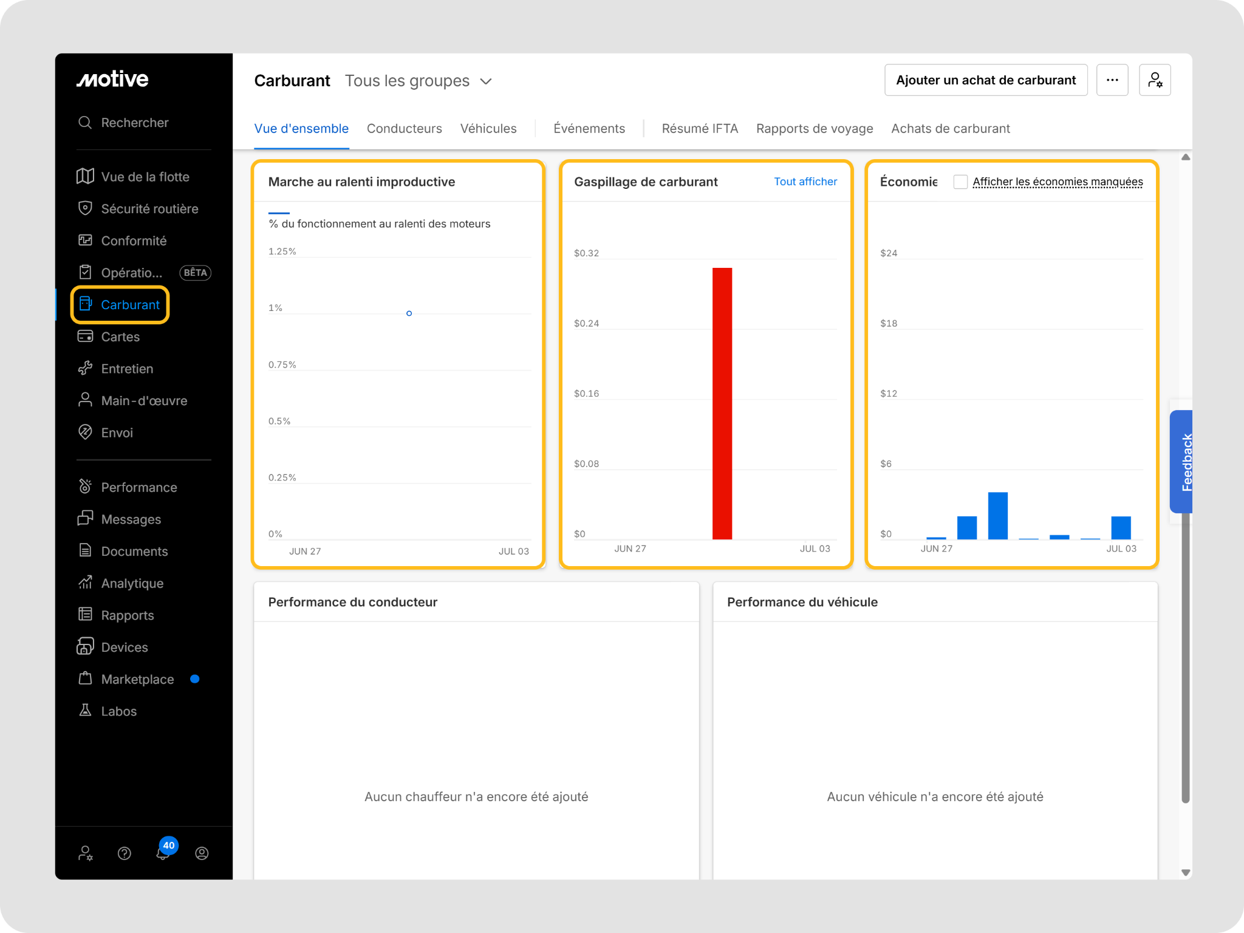The width and height of the screenshot is (1244, 933).
Task: Click the tallest blue Économie bar
Action: point(998,516)
